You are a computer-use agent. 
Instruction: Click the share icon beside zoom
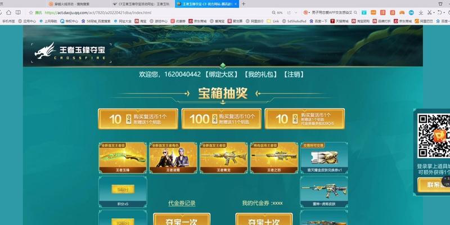(289, 12)
